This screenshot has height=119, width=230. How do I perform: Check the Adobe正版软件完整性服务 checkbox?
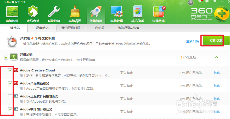10,96
